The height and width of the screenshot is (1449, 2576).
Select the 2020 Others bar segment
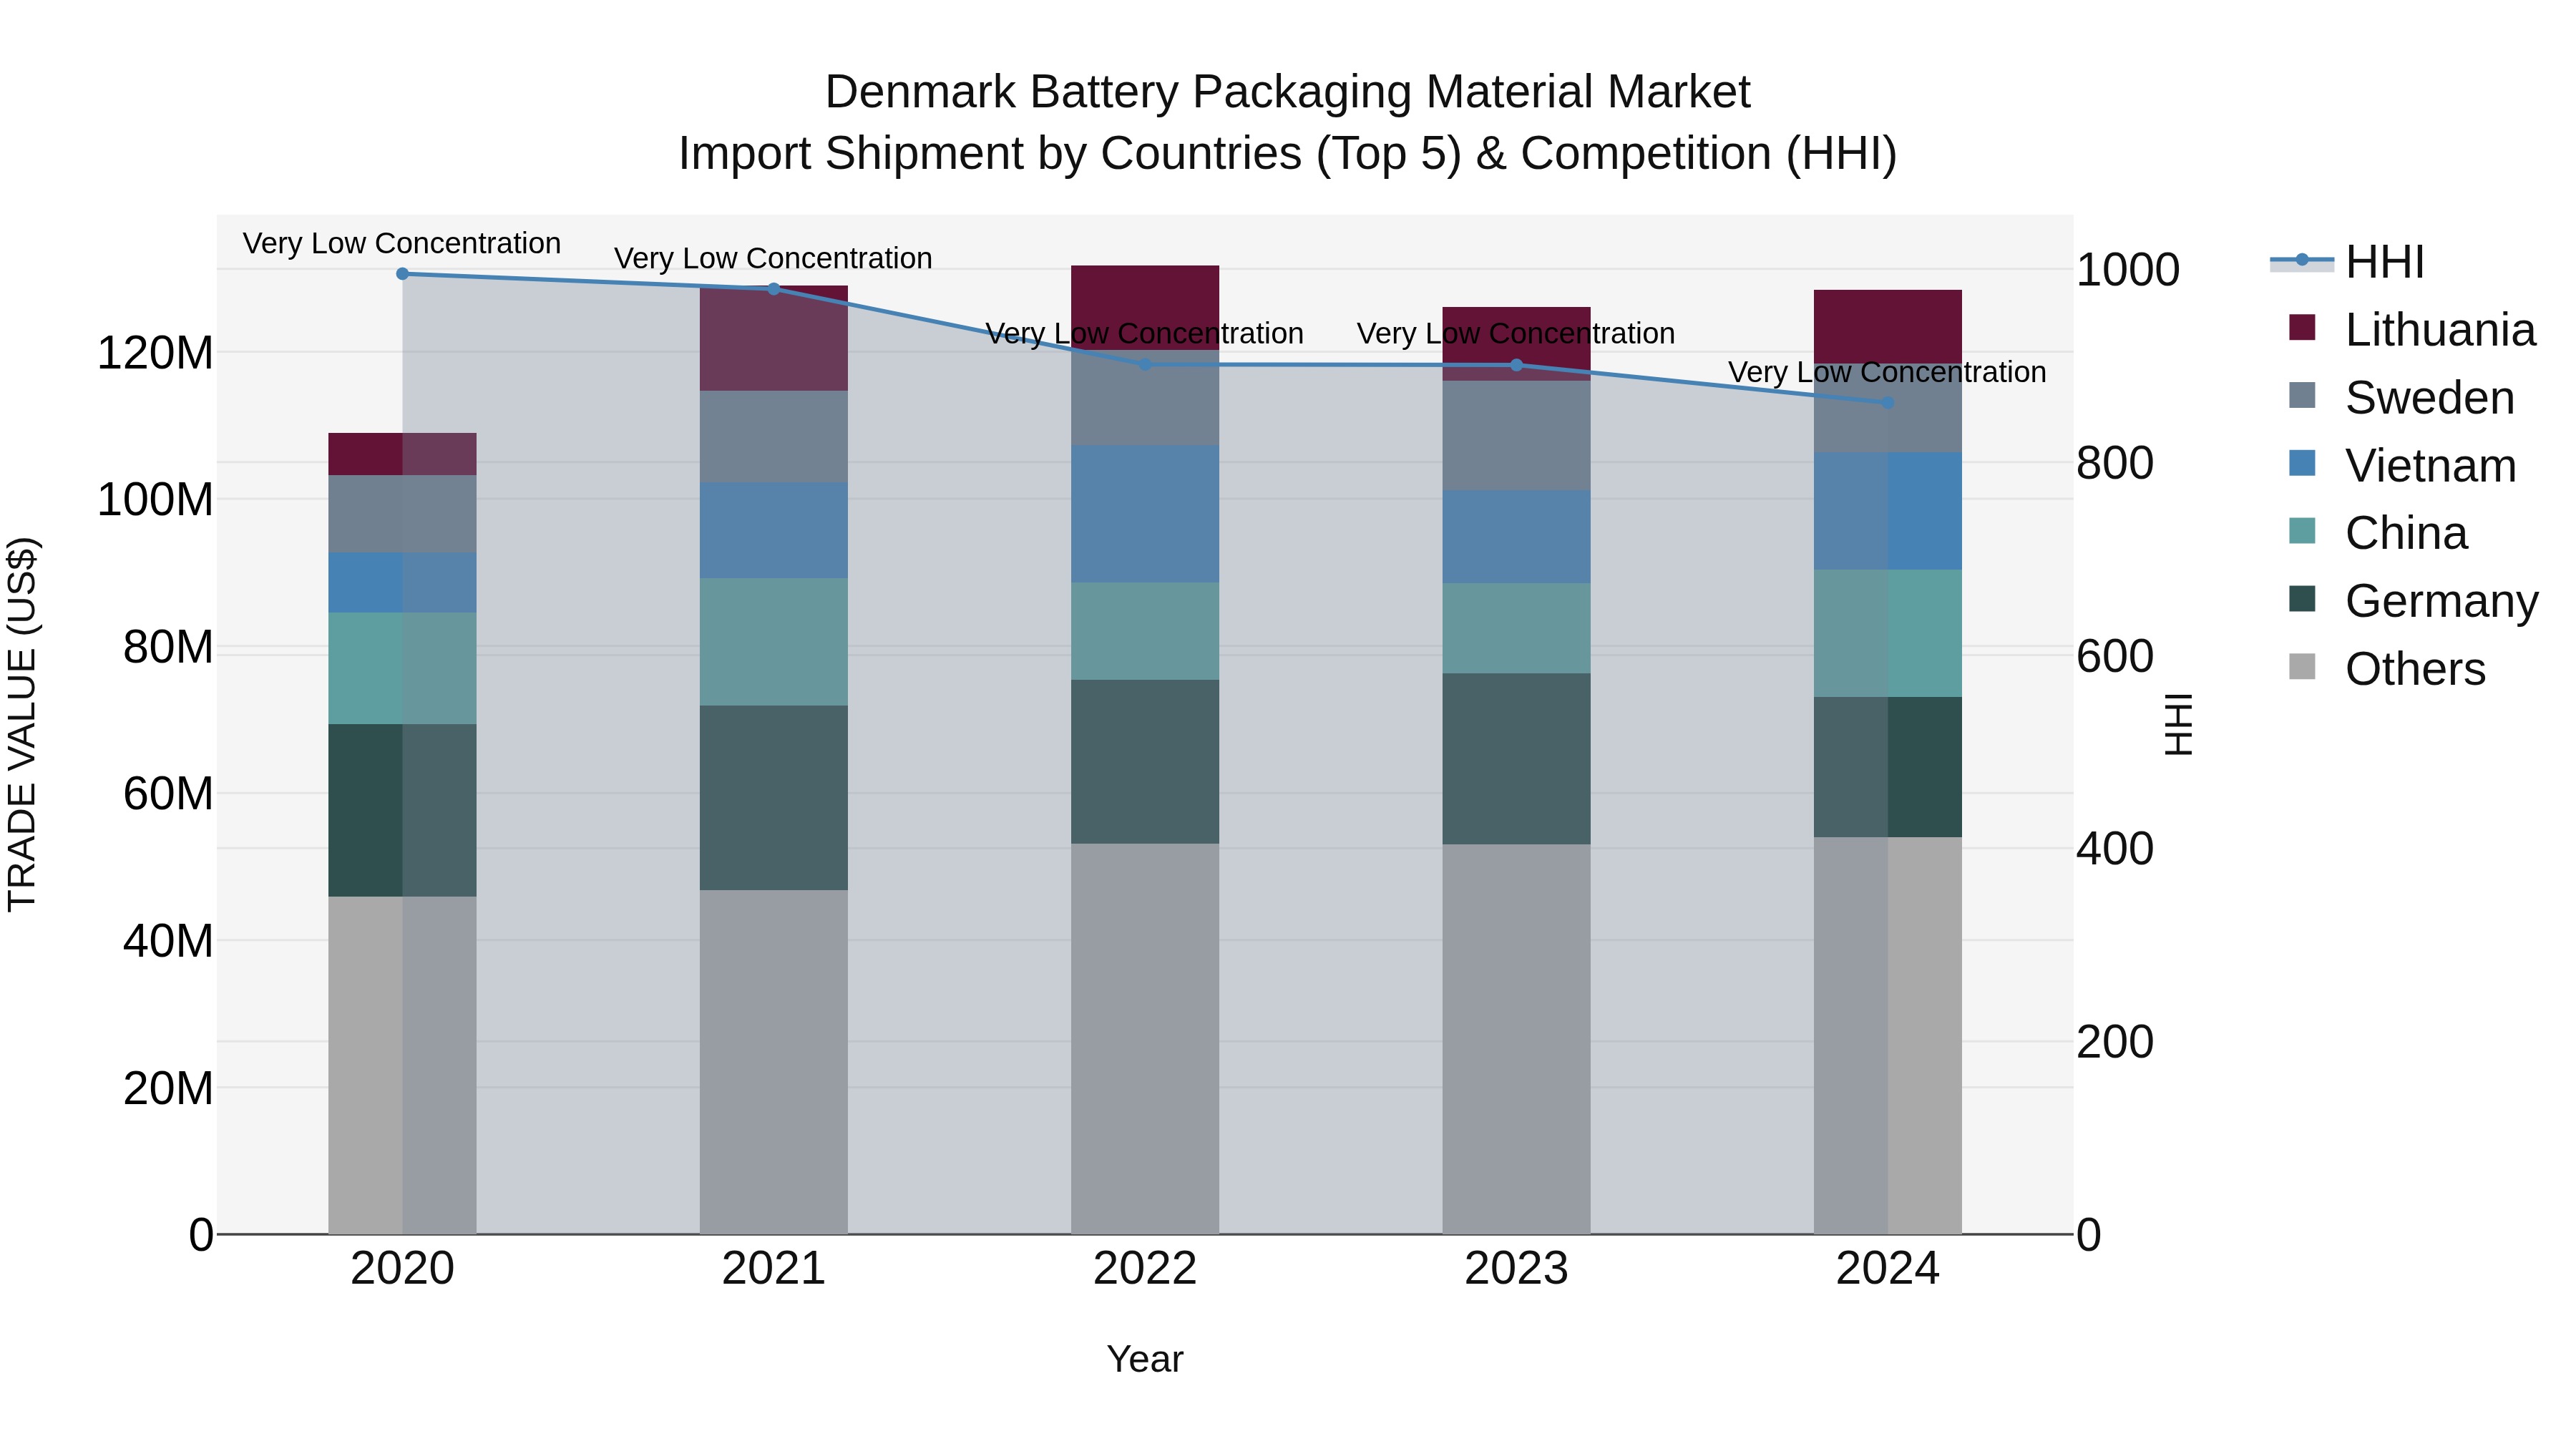coord(402,1065)
